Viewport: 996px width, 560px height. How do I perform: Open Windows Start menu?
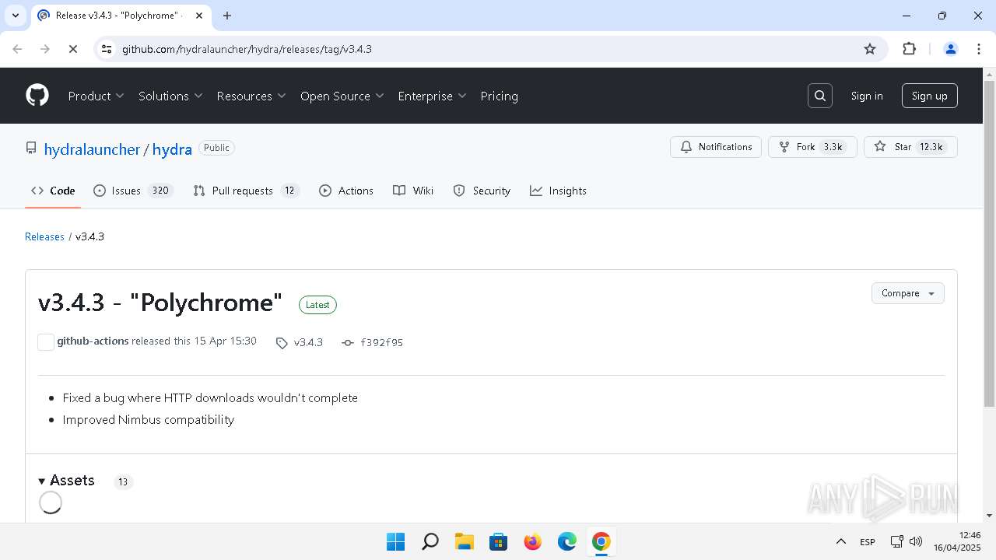(395, 541)
